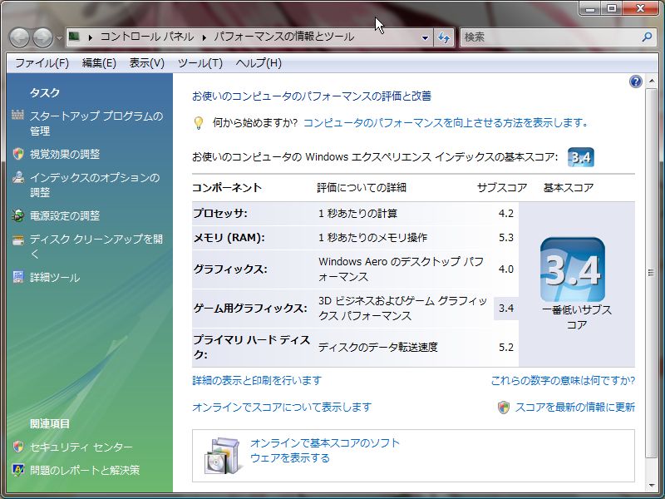Open the 編集(E) menu
Image resolution: width=665 pixels, height=499 pixels.
[x=99, y=63]
